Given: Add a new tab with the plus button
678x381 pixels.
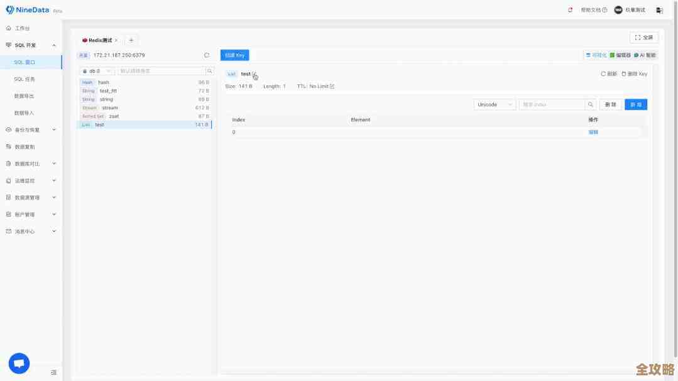Looking at the screenshot, I should [x=131, y=40].
